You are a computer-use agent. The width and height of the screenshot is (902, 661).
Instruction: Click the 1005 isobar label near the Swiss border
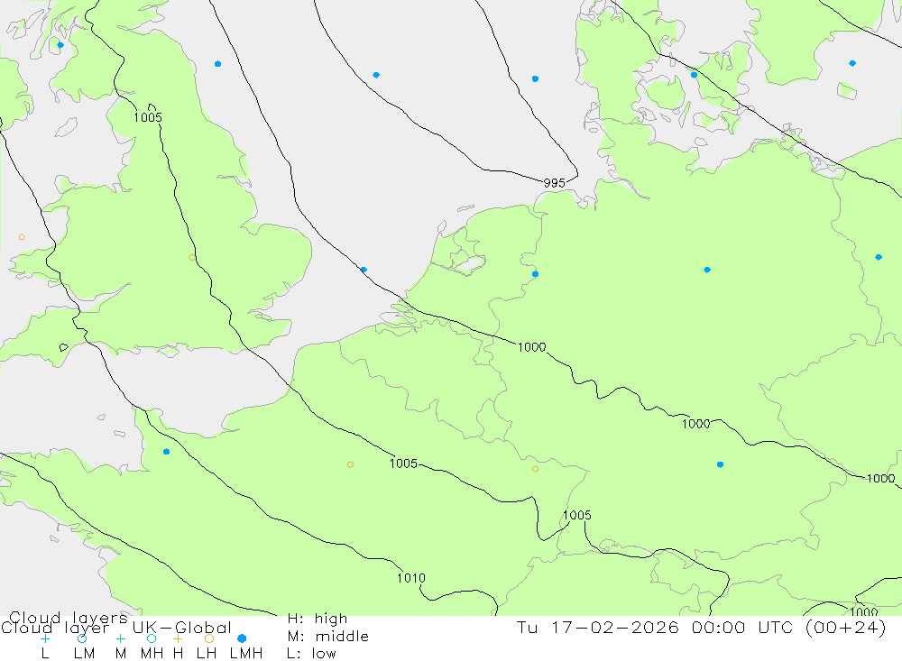[x=577, y=515]
